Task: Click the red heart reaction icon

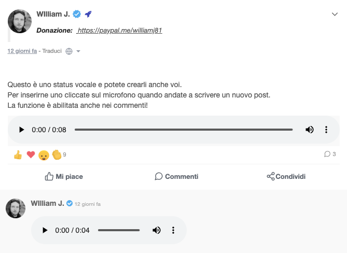Action: click(x=31, y=154)
